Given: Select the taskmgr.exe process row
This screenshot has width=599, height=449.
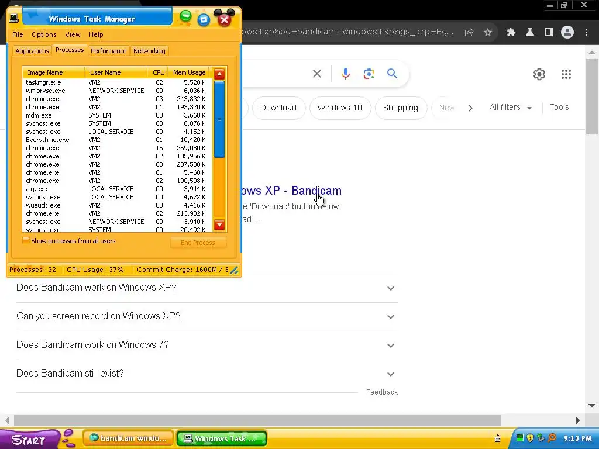Looking at the screenshot, I should tap(116, 82).
